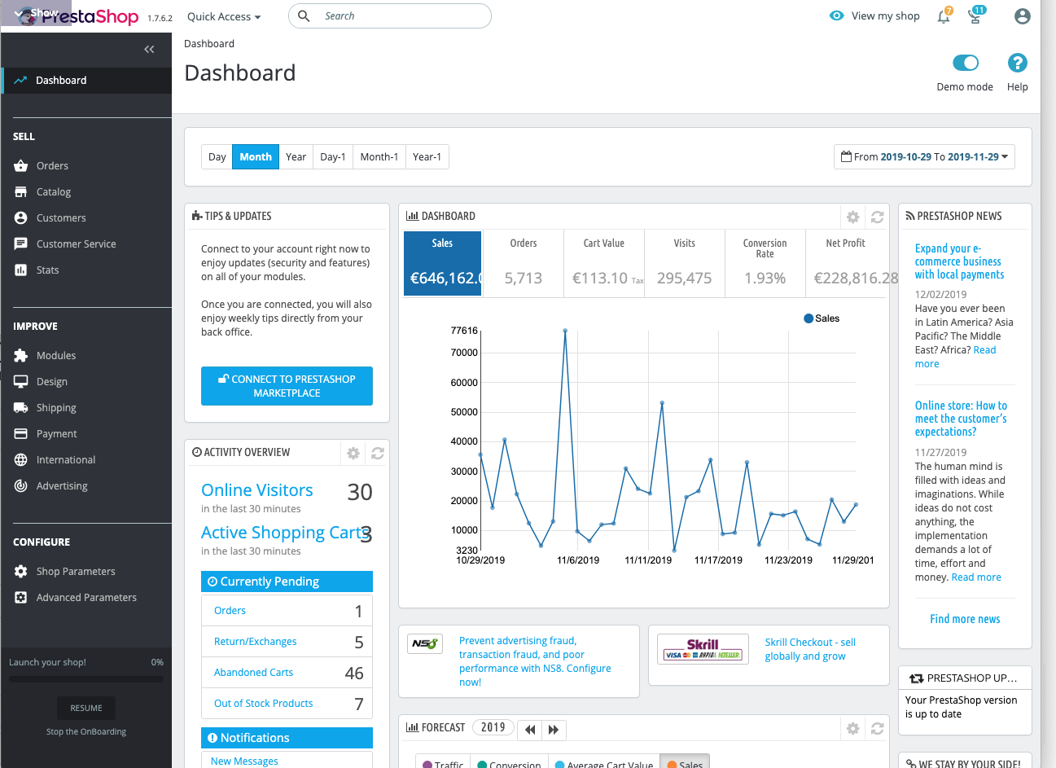Refresh the Forecast panel
1056x768 pixels.
877,729
